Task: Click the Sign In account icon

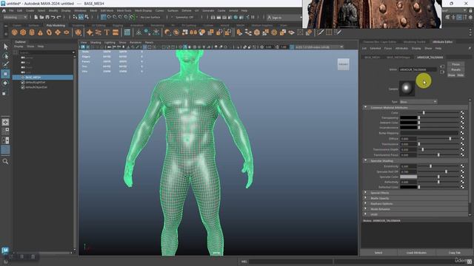Action: 269,18
